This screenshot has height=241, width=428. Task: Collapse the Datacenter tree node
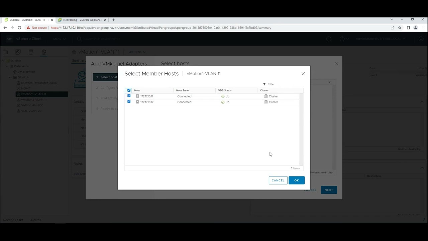[x=7, y=66]
